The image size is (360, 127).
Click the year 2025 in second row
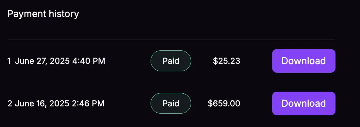tap(59, 103)
